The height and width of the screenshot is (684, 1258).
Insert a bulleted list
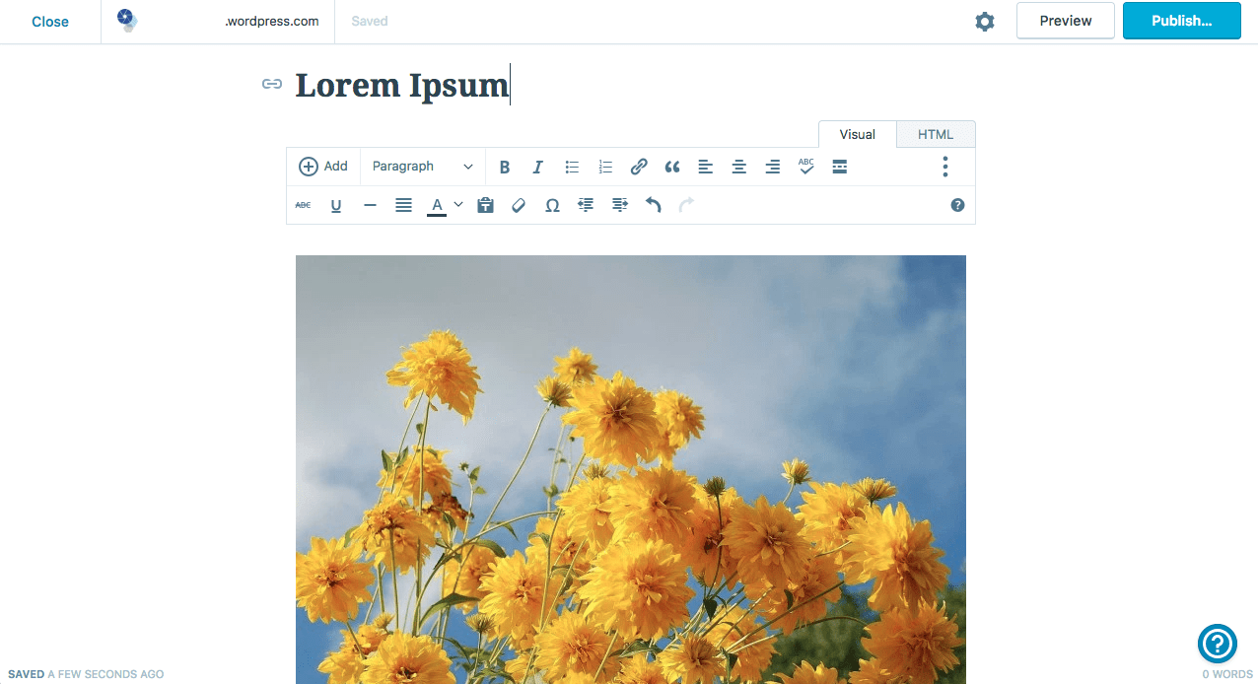[572, 167]
